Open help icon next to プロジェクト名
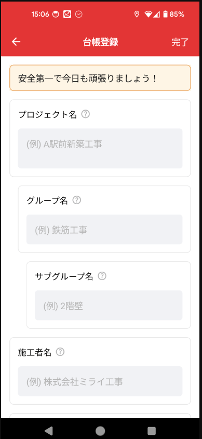202x439 pixels. pyautogui.click(x=85, y=114)
